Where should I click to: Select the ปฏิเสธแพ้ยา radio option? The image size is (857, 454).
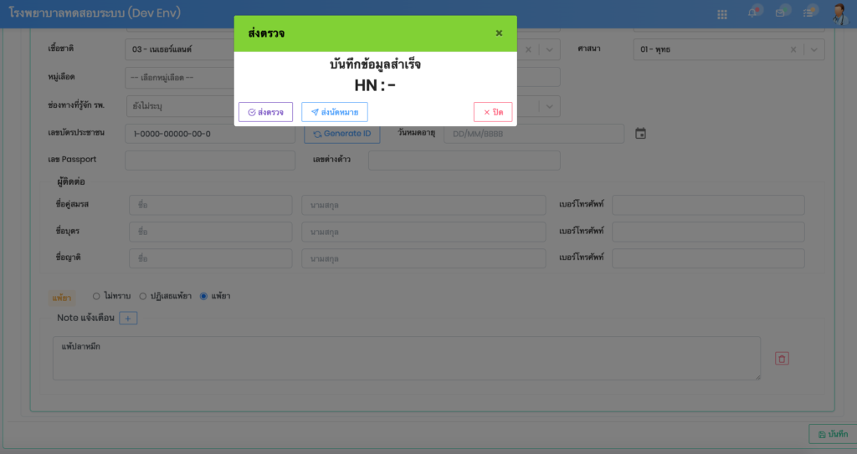click(x=143, y=296)
